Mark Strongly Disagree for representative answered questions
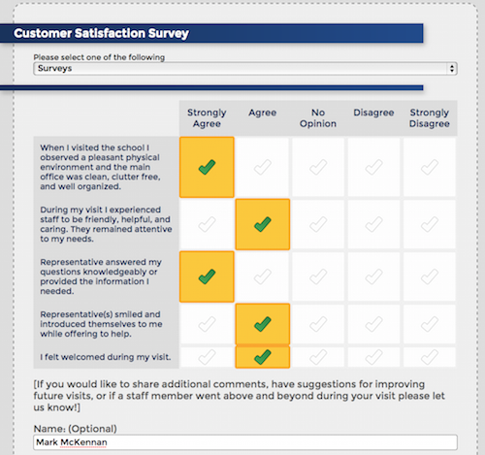The height and width of the screenshot is (455, 485). tap(430, 276)
